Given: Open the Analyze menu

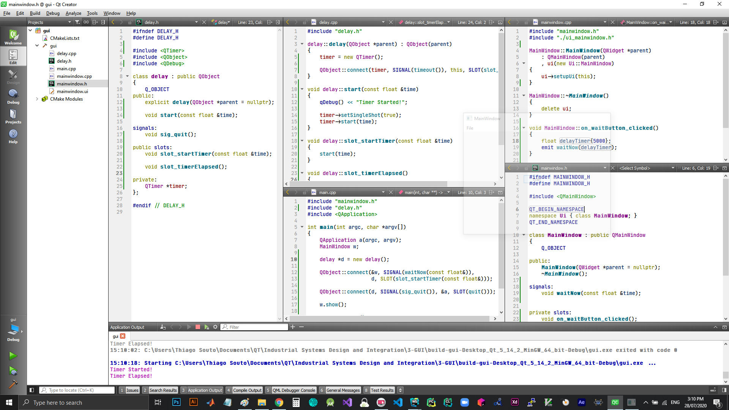Looking at the screenshot, I should 73,13.
